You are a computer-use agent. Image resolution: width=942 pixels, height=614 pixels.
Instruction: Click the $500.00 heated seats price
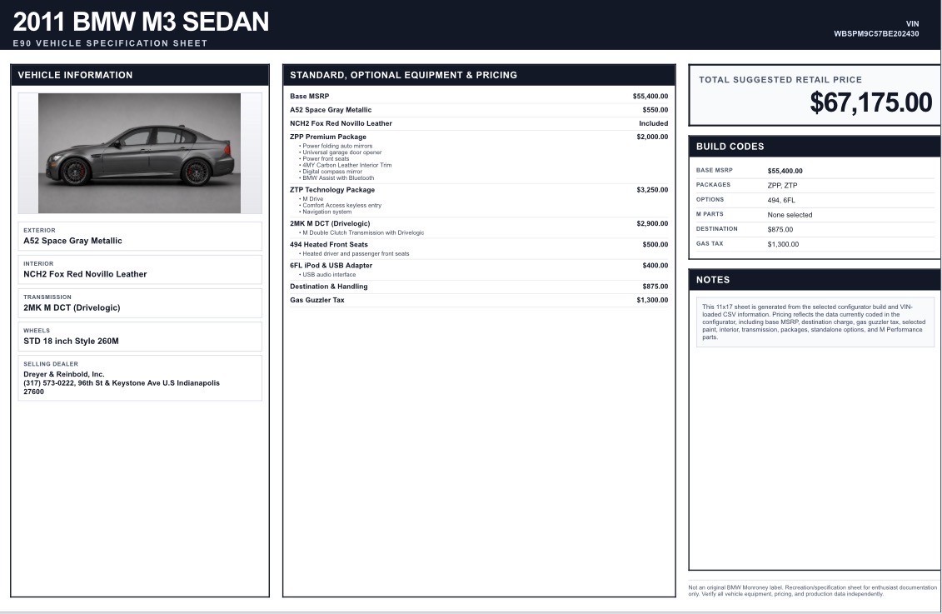655,245
